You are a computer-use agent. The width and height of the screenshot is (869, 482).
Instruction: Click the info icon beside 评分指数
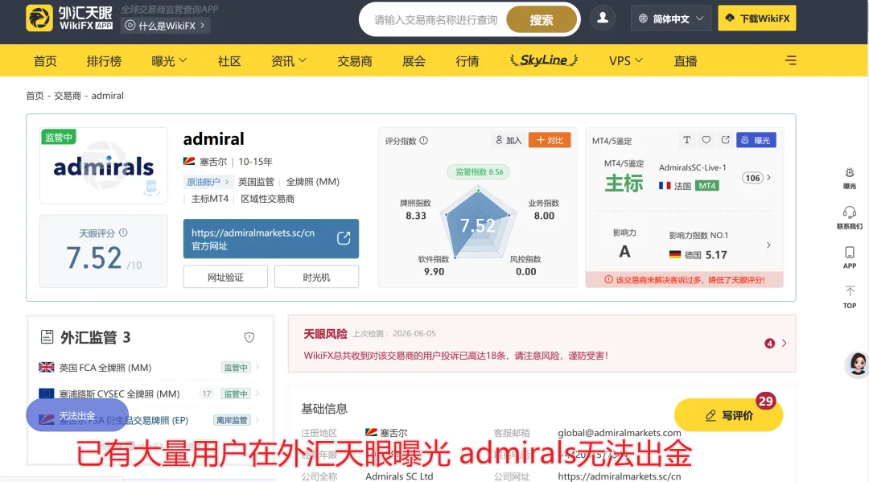(424, 141)
